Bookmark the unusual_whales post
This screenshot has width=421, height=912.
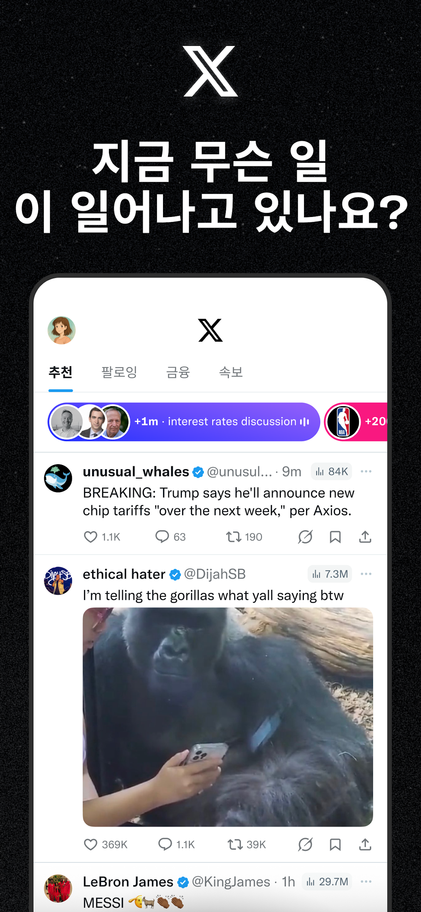pyautogui.click(x=335, y=537)
